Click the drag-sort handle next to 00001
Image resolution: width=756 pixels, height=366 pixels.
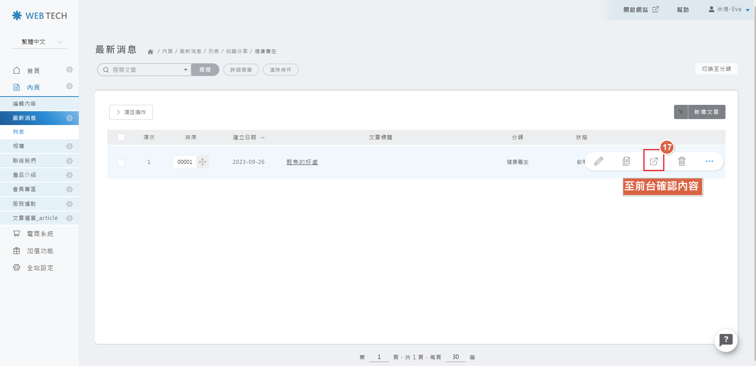click(x=202, y=162)
